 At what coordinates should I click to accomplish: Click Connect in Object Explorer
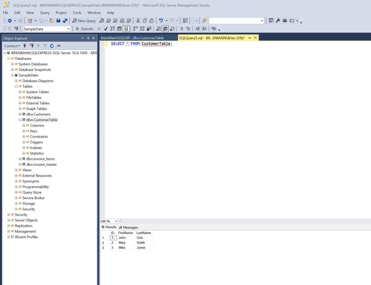click(x=11, y=46)
